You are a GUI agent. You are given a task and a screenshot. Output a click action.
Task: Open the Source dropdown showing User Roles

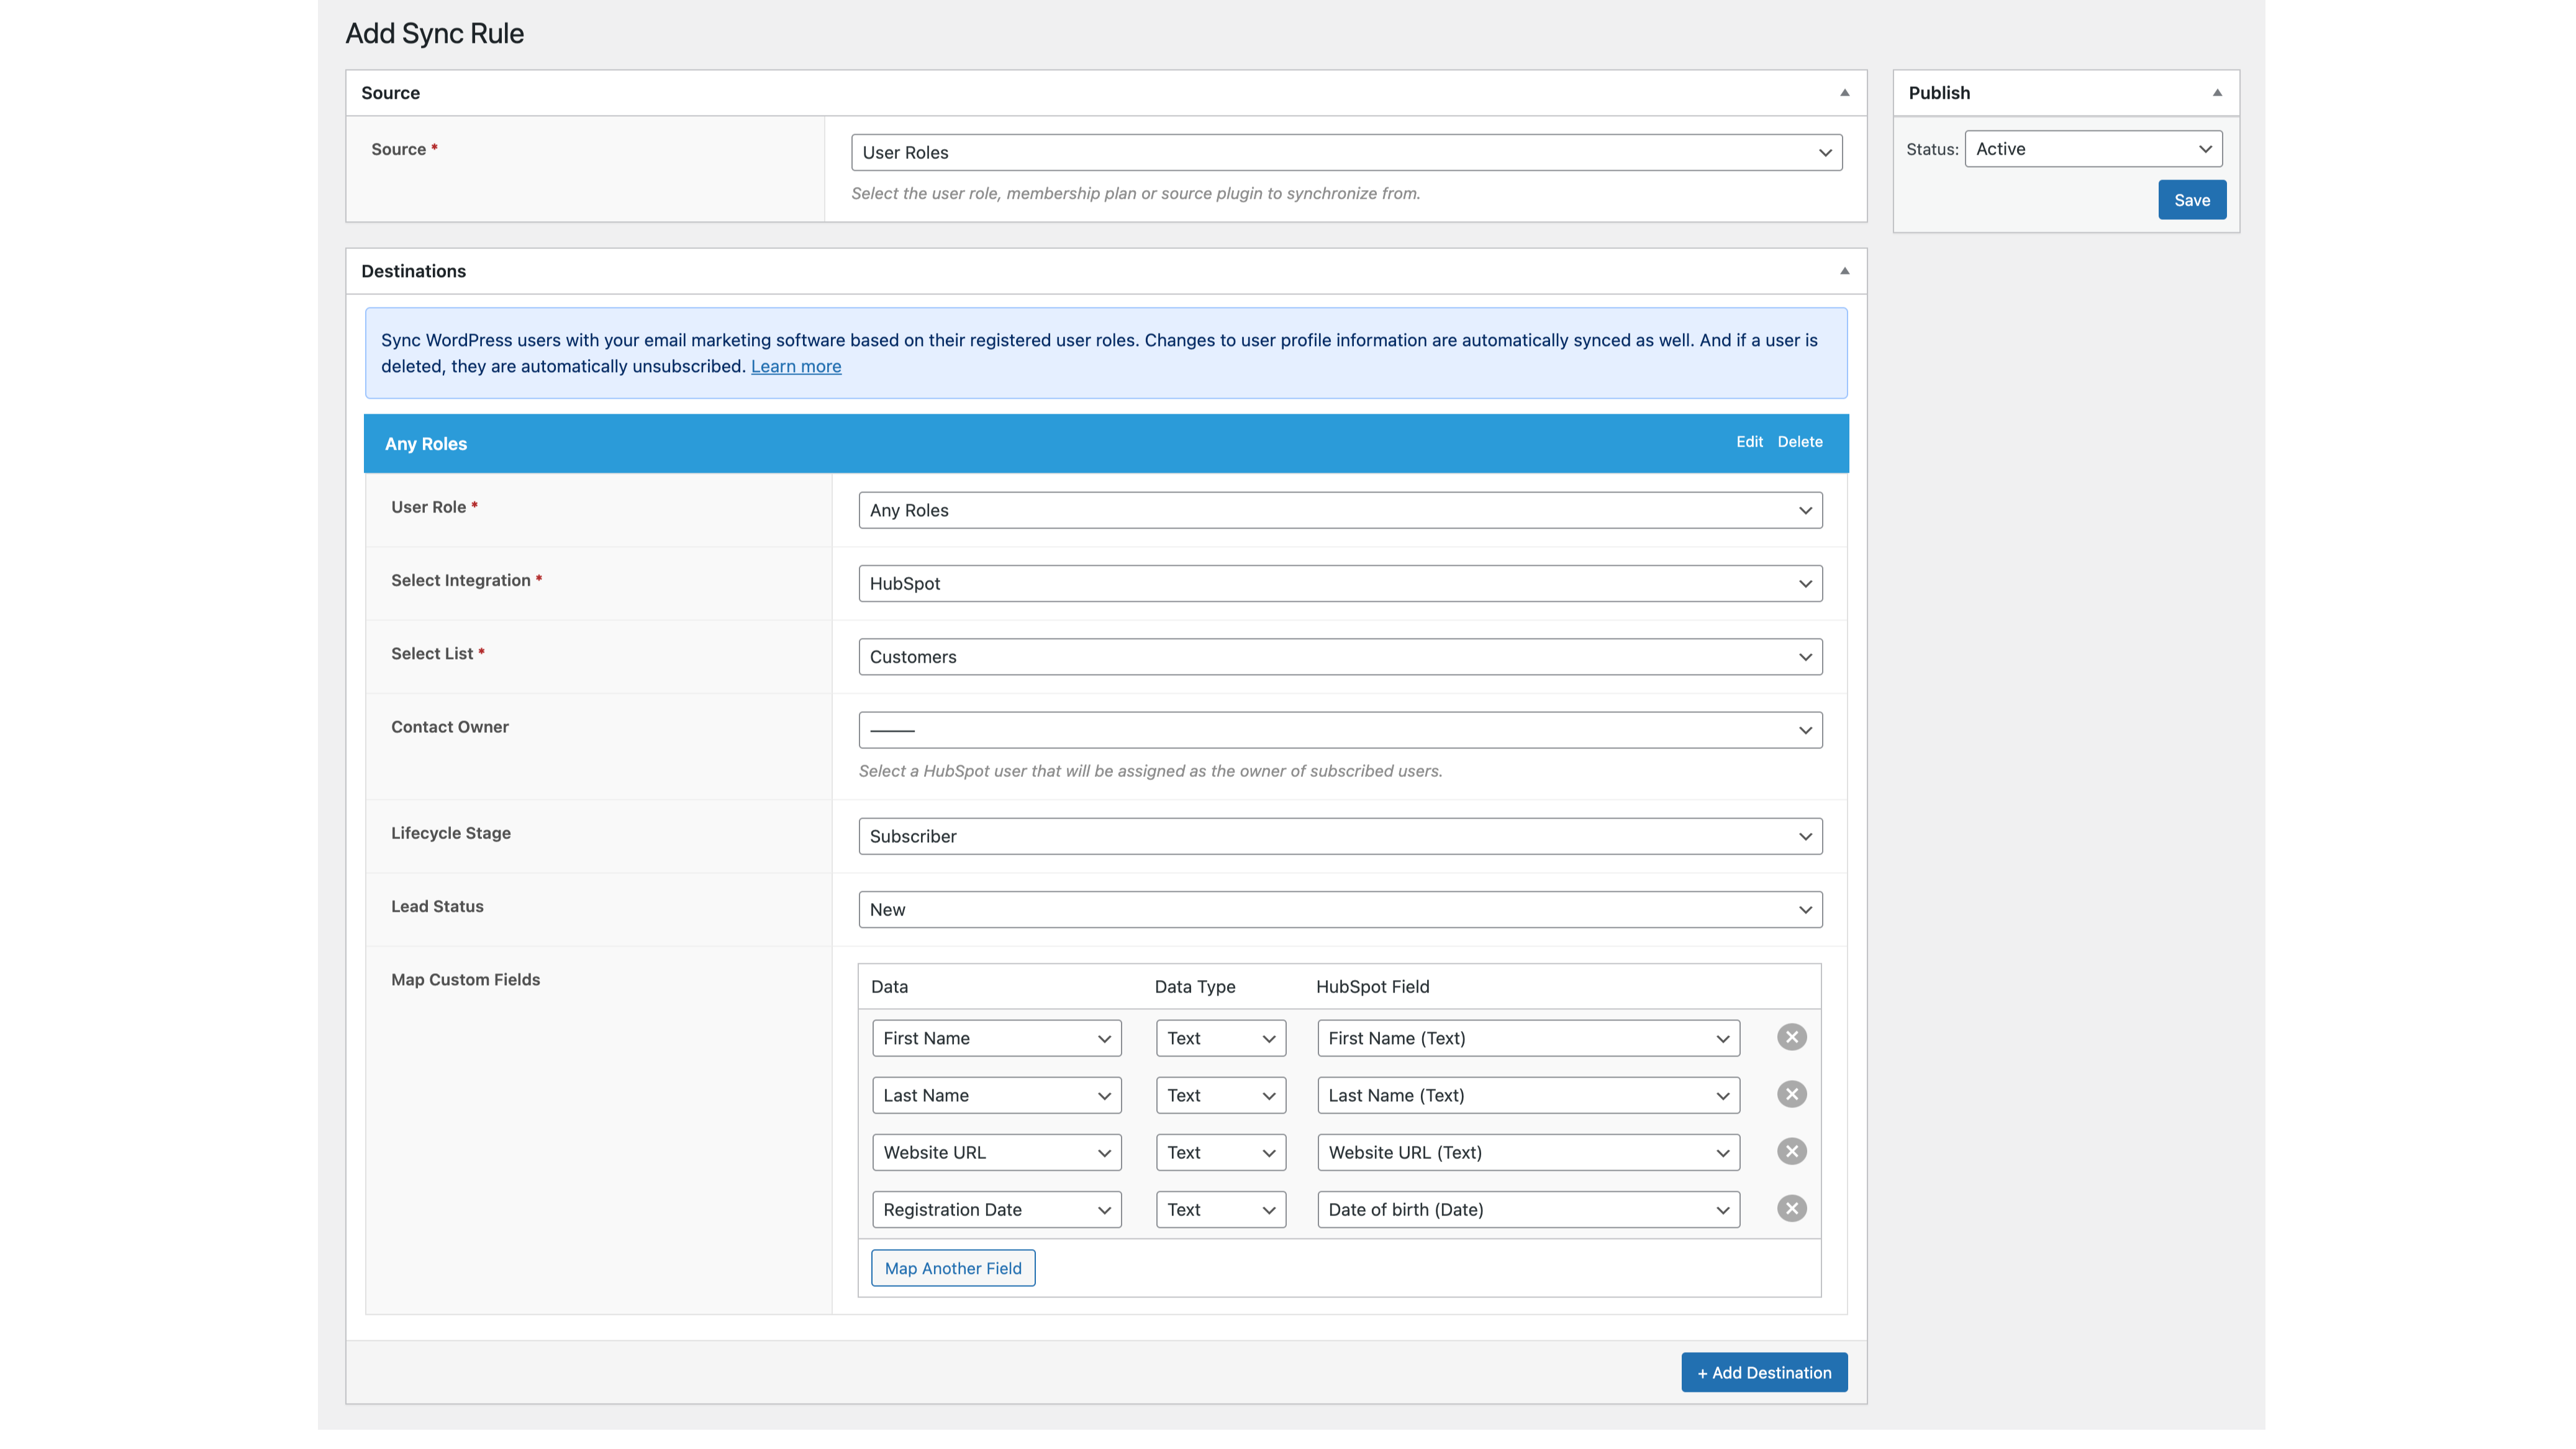1346,152
